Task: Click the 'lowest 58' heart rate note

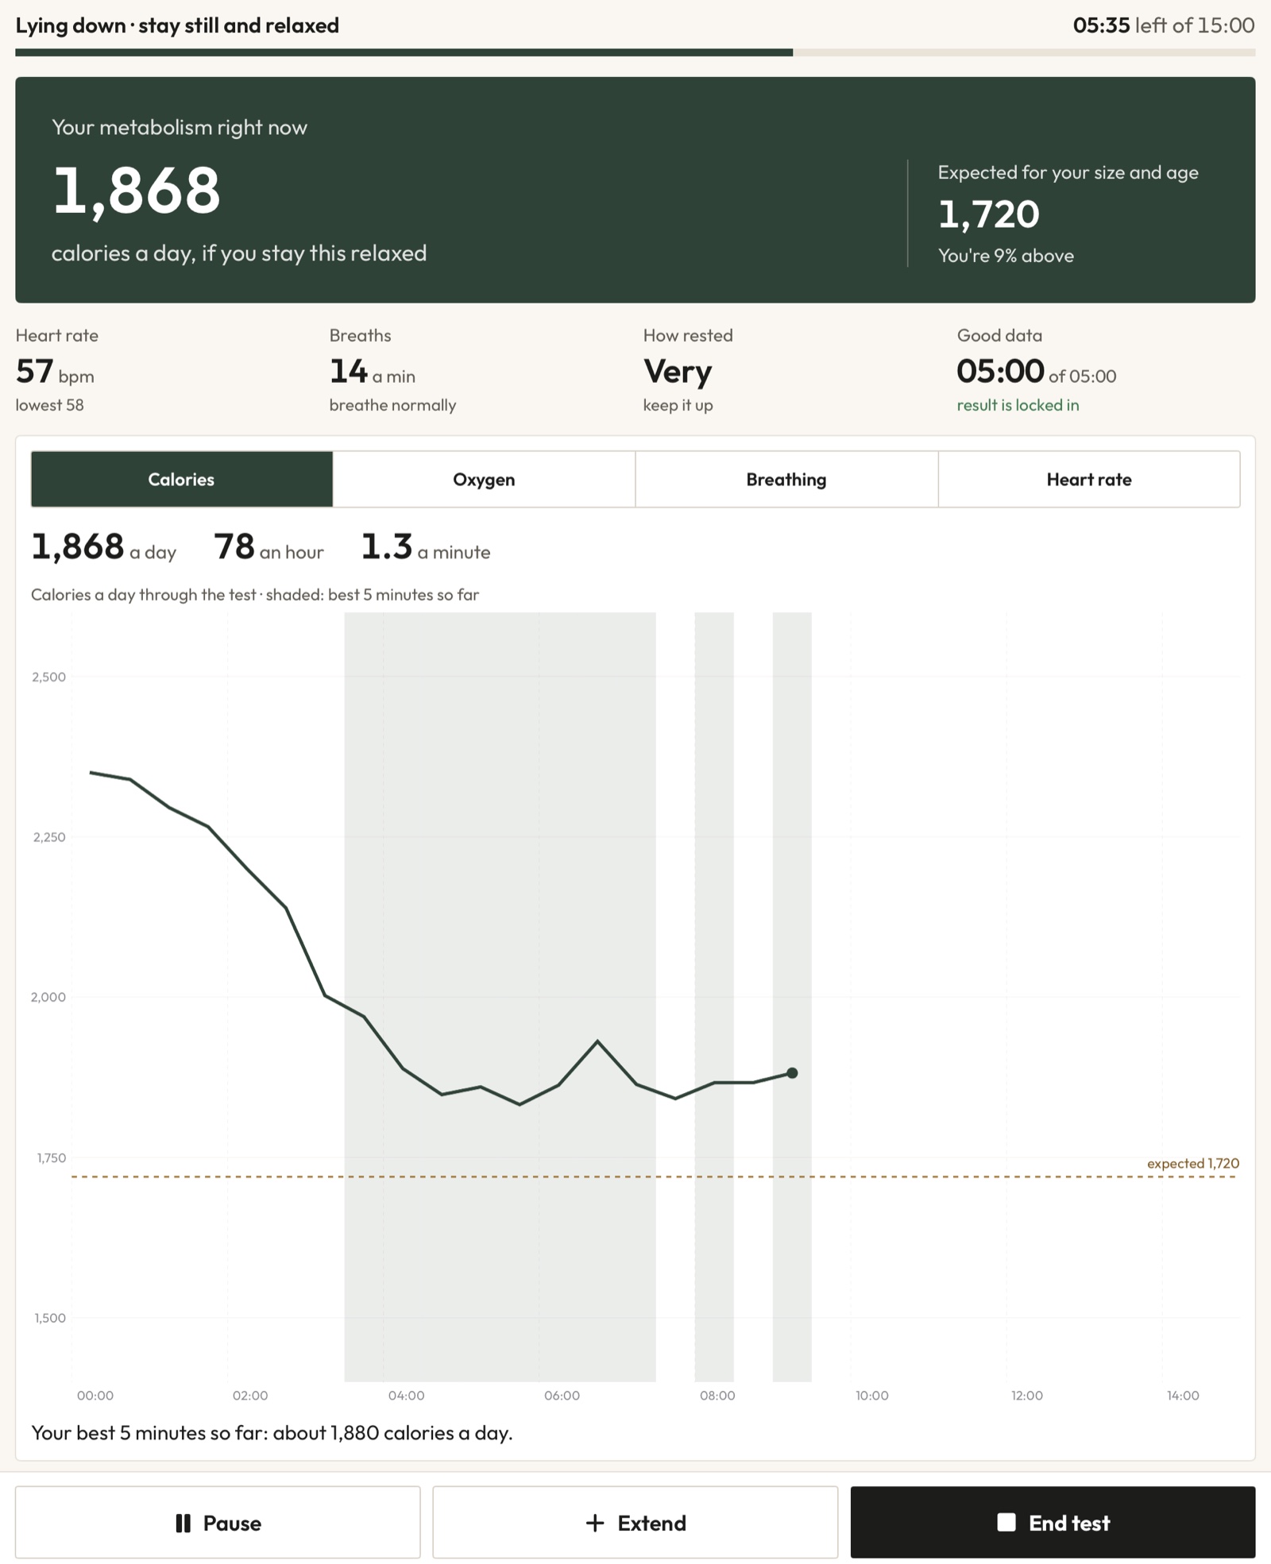Action: coord(49,405)
